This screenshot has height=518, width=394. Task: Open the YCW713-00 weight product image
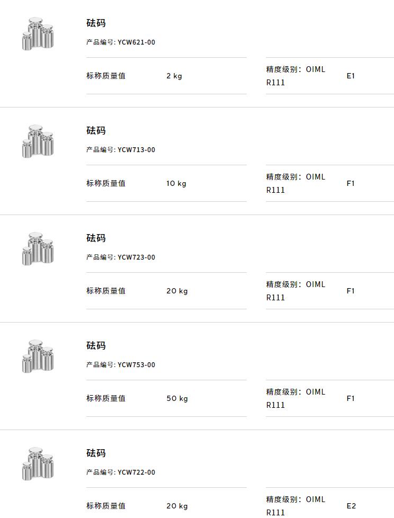[38, 141]
